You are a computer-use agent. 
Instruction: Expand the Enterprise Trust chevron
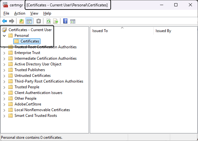[x=4, y=53]
